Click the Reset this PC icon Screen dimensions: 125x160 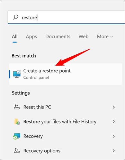(17, 107)
